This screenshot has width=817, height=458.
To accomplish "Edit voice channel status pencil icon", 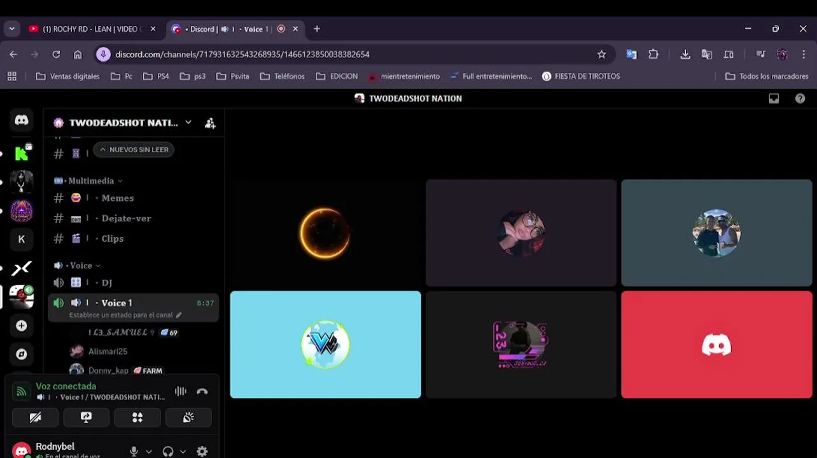I will pos(179,315).
